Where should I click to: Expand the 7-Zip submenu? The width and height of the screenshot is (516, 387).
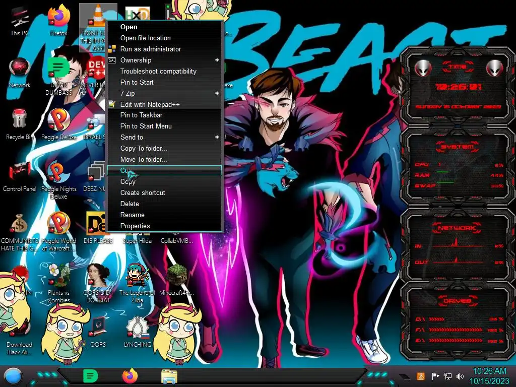pos(165,93)
